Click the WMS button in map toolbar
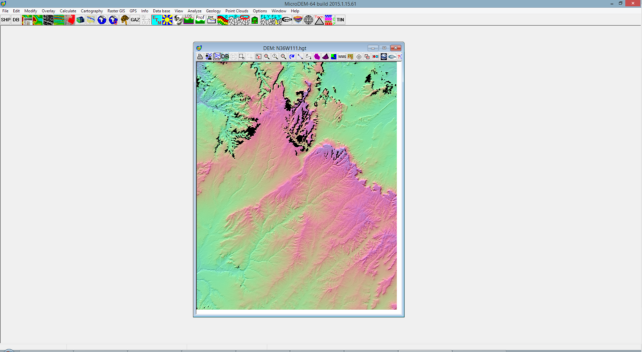The image size is (642, 352). [342, 57]
